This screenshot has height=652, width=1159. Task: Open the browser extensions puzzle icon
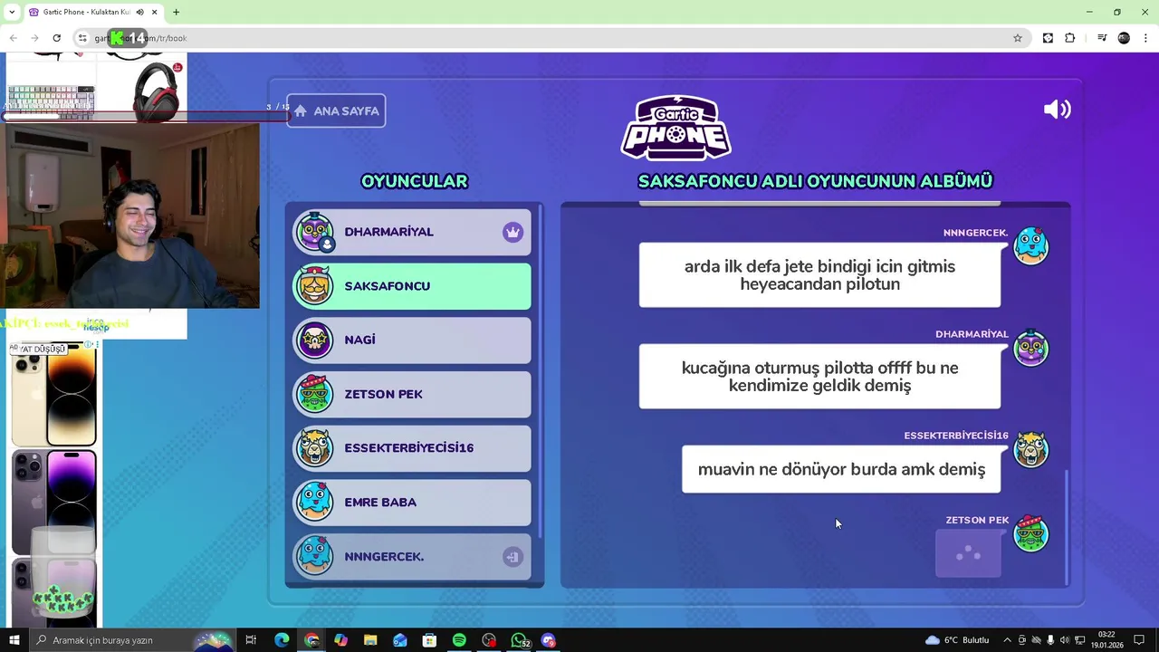1070,38
